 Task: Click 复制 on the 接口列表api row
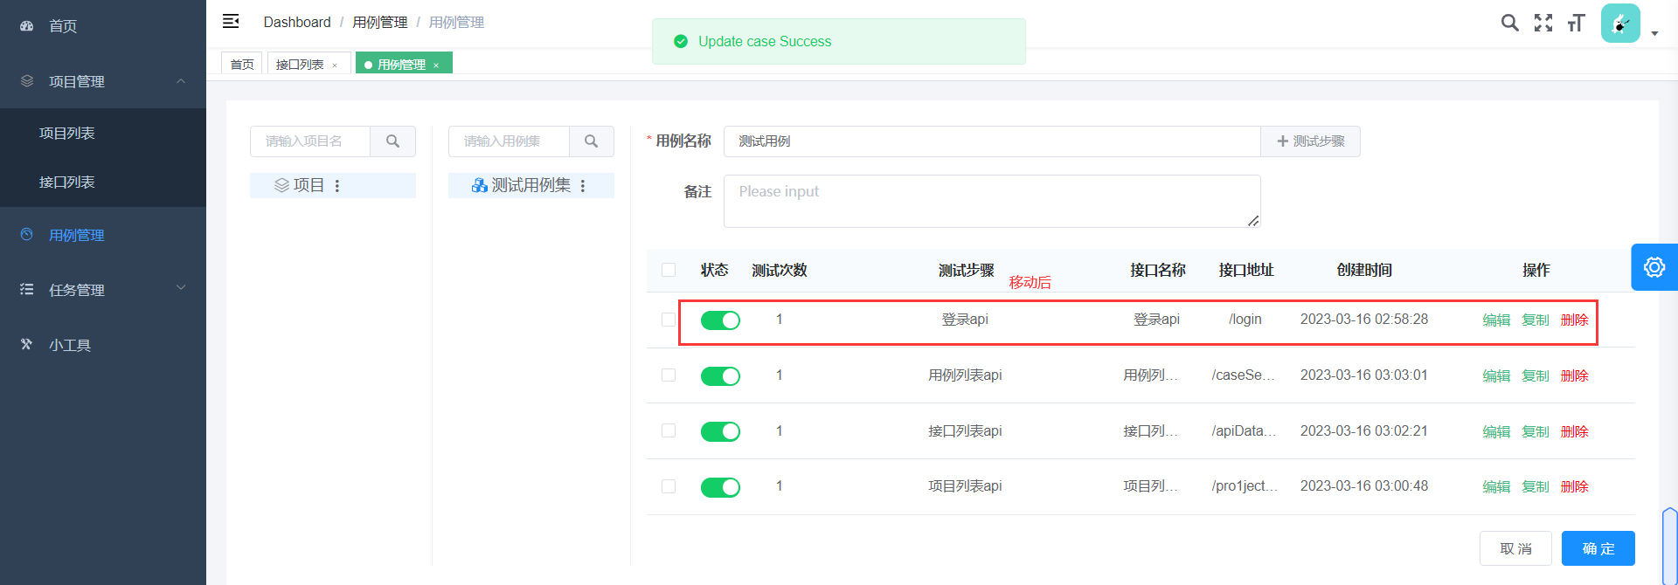(1536, 432)
